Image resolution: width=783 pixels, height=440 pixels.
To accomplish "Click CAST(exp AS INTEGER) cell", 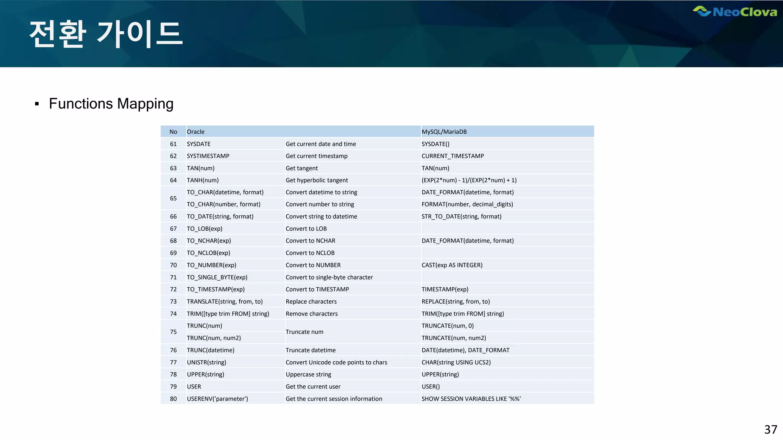I will click(x=452, y=265).
